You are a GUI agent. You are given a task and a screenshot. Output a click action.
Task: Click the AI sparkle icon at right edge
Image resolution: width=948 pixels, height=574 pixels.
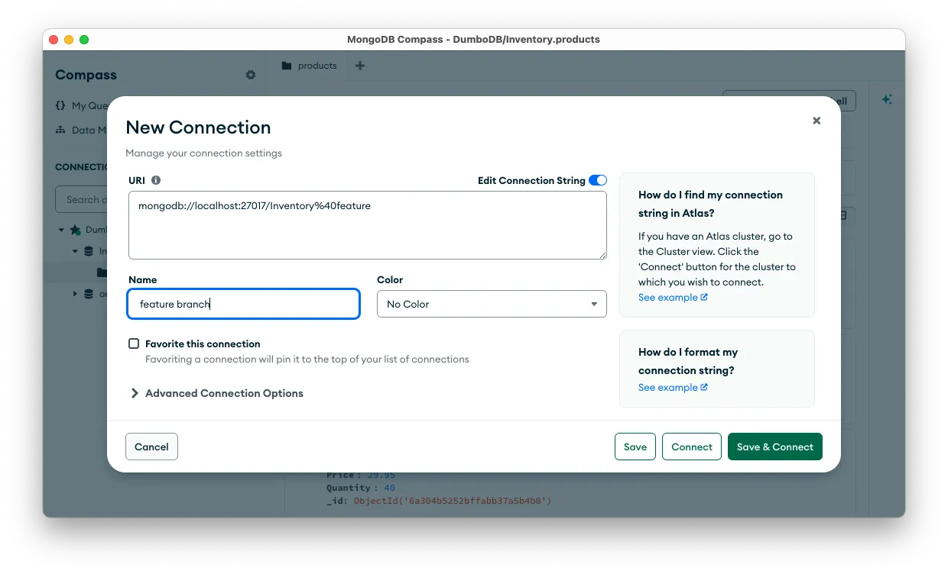tap(887, 99)
